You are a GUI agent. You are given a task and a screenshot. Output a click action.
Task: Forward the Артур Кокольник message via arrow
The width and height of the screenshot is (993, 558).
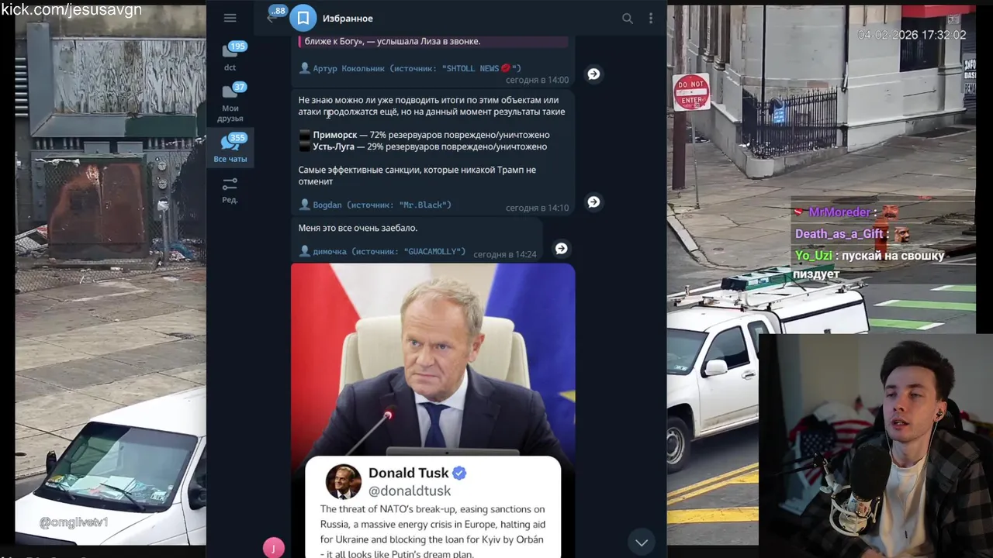pyautogui.click(x=593, y=74)
